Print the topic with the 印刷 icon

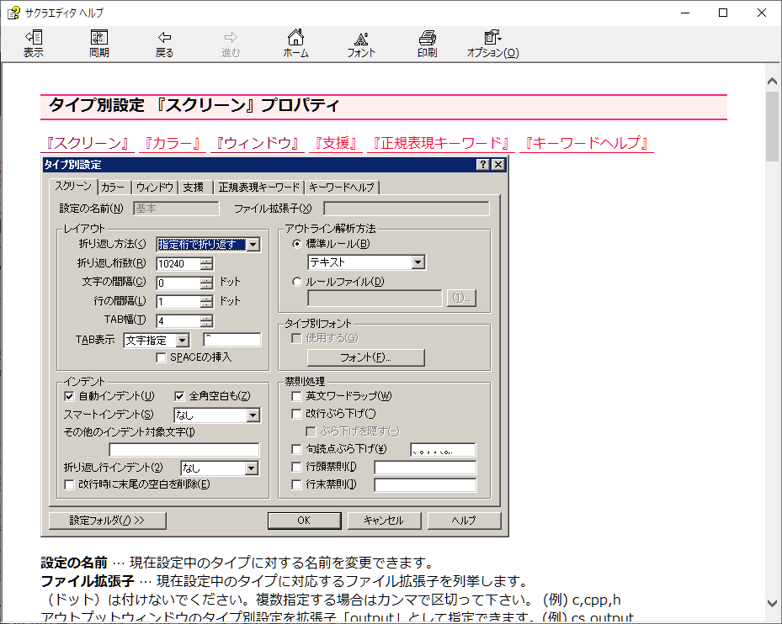pyautogui.click(x=428, y=44)
